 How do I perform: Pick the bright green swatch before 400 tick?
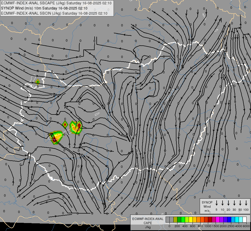click(x=183, y=220)
